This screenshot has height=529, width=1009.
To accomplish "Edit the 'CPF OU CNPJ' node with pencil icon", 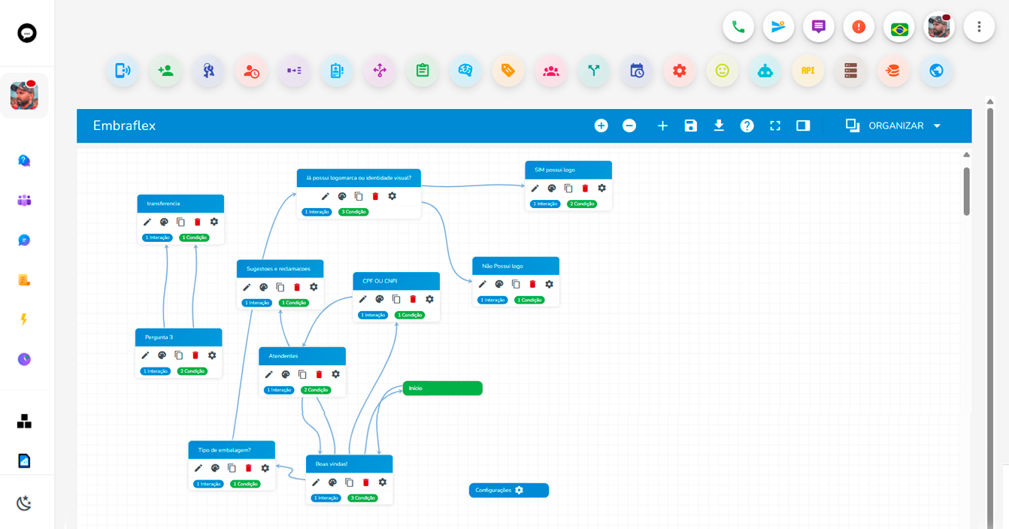I will (363, 299).
